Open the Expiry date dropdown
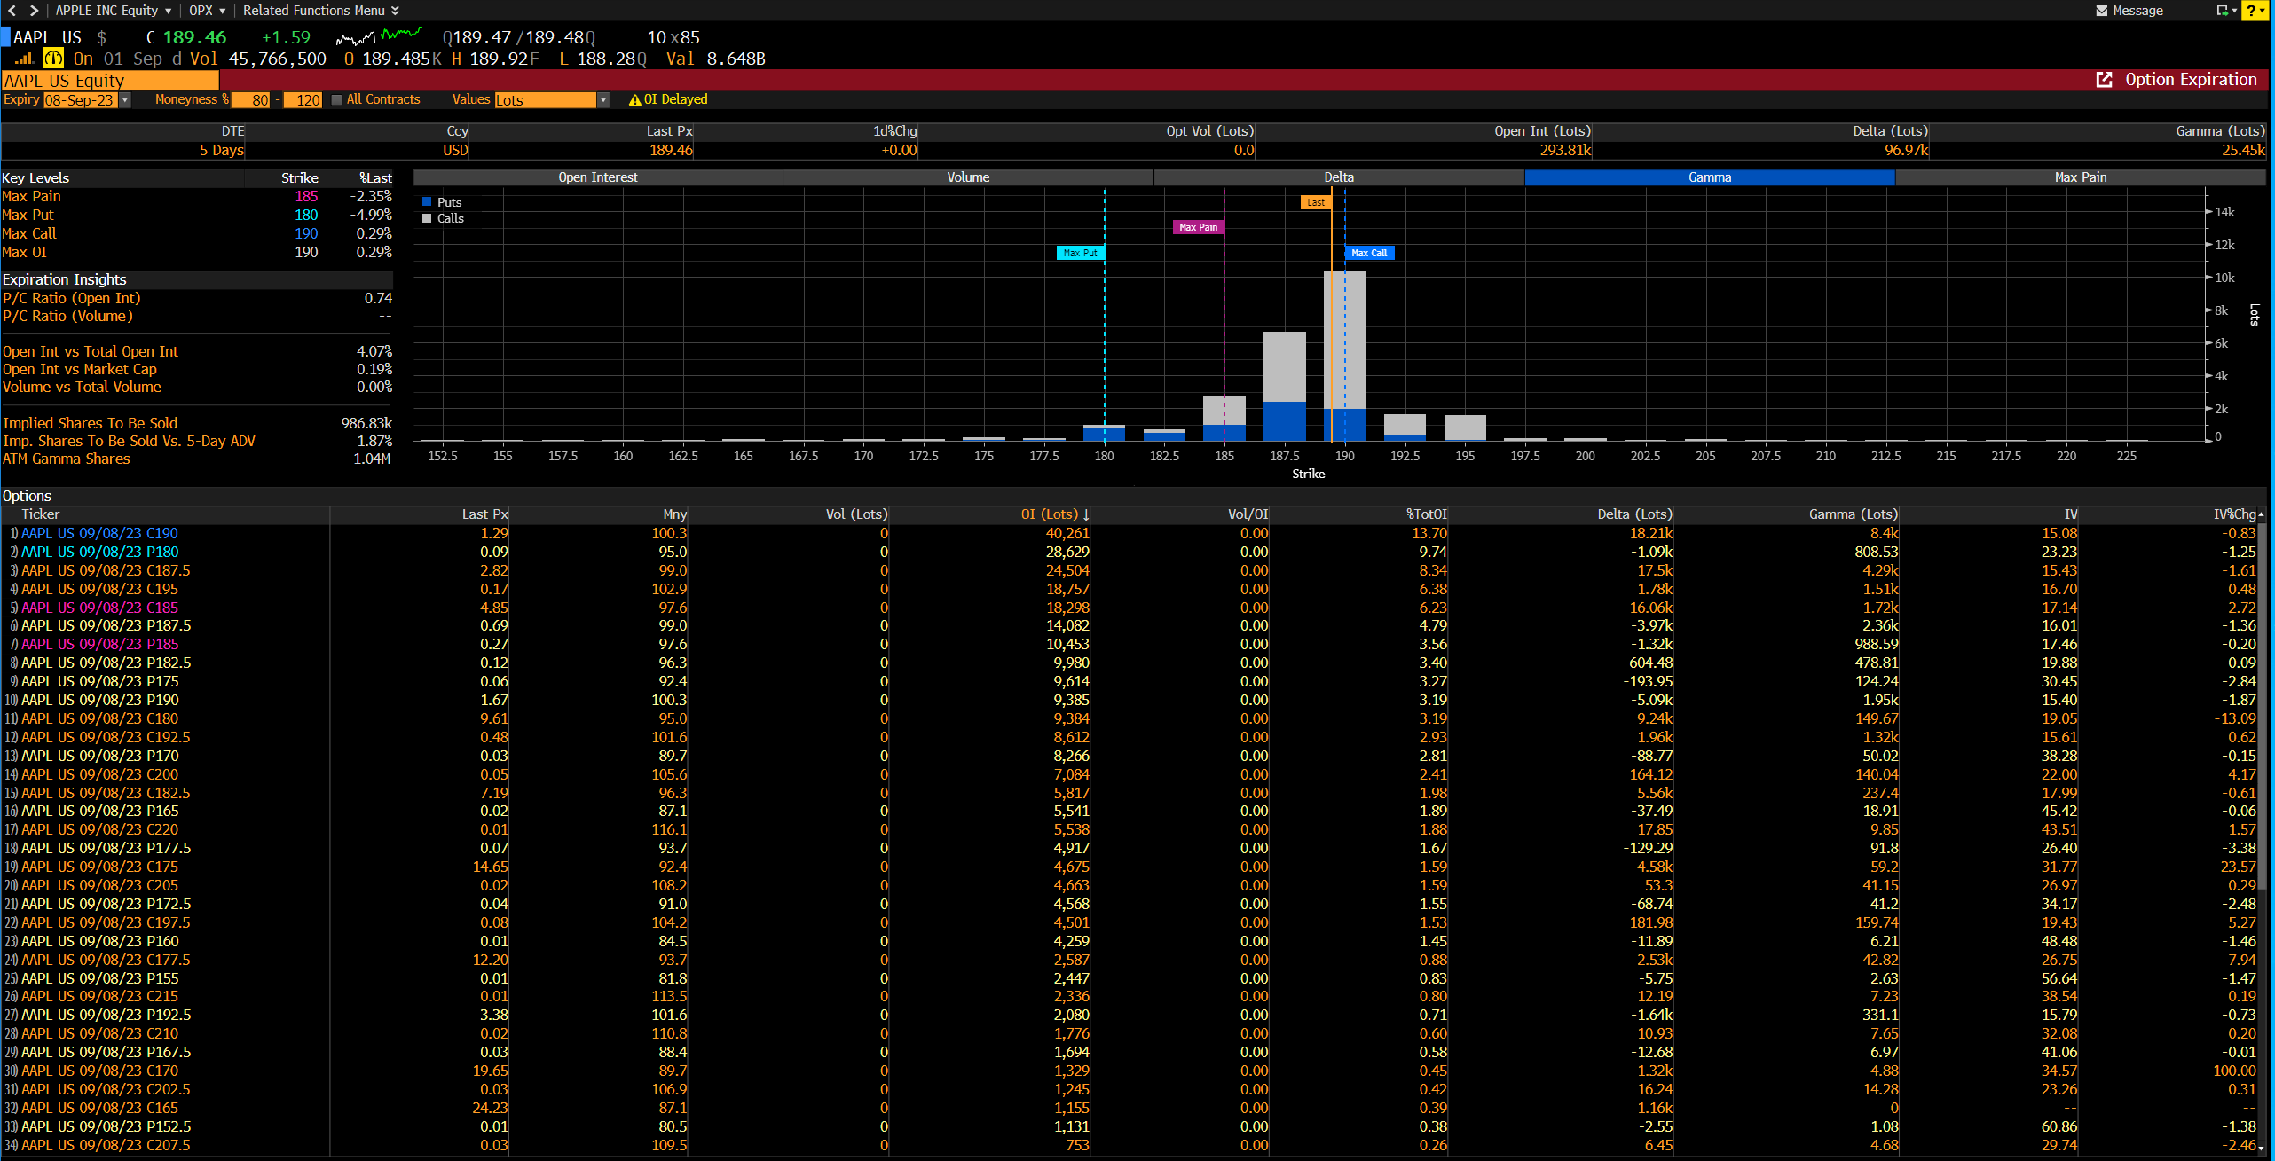 coord(125,100)
